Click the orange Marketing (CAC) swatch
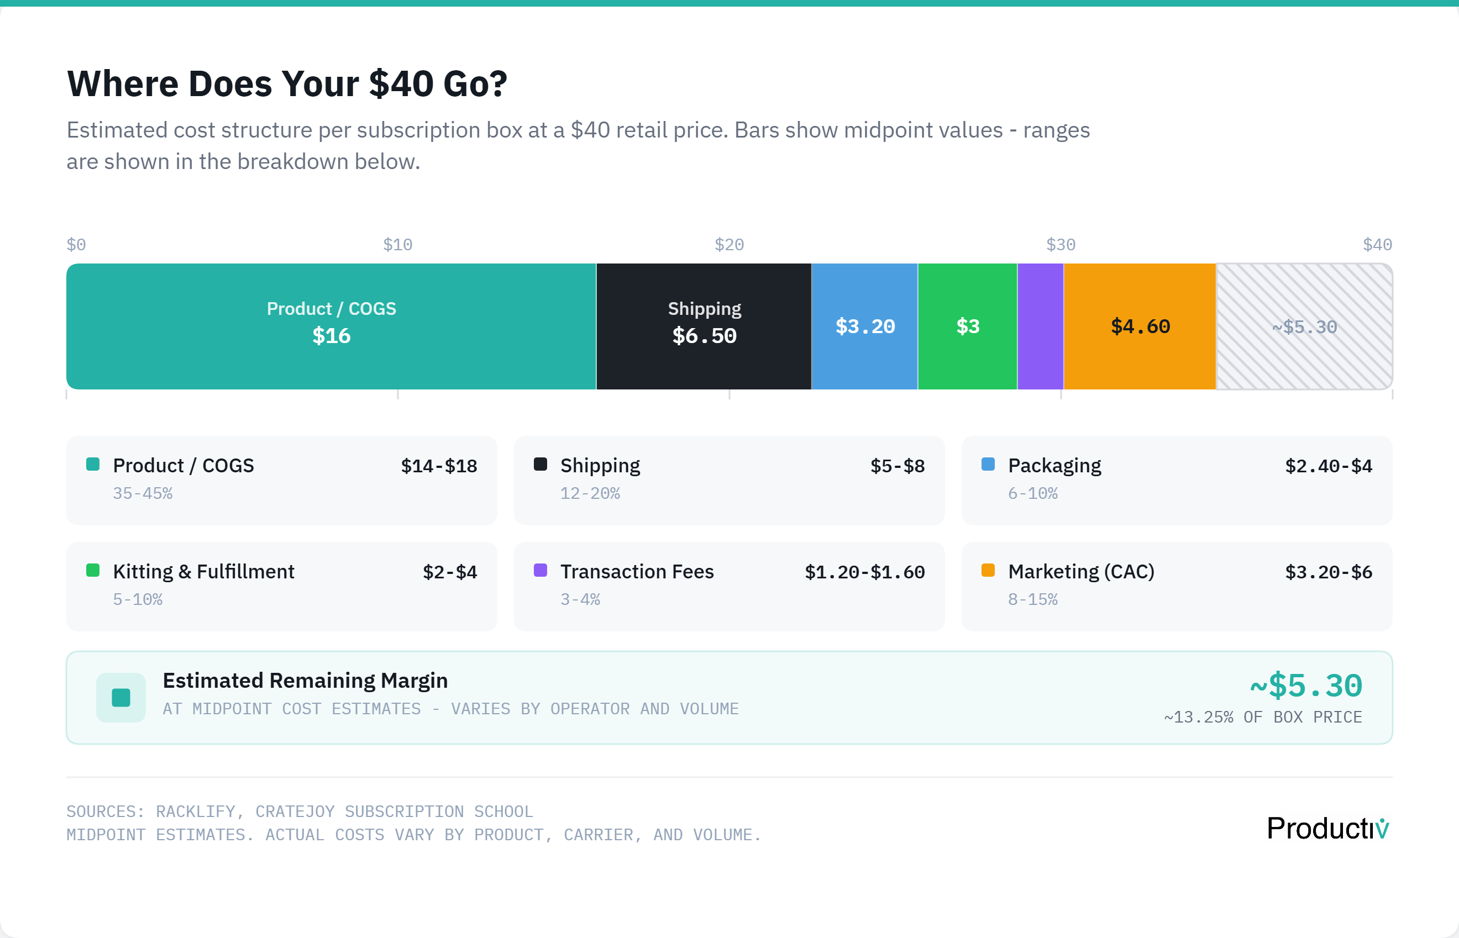1459x938 pixels. tap(988, 570)
